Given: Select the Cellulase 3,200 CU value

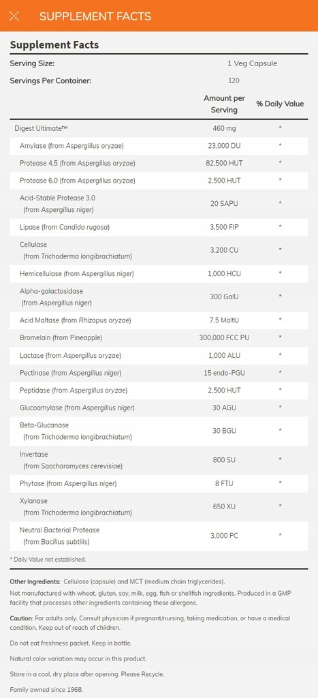Looking at the screenshot, I should pos(225,250).
